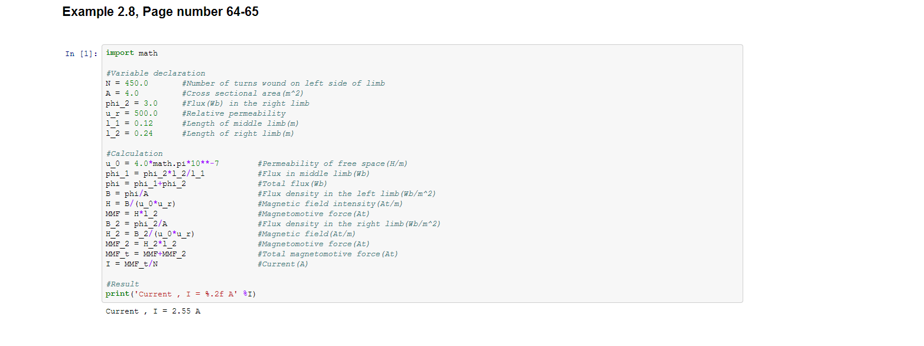Click the 'In [1]:' cell prompt
The width and height of the screenshot is (924, 346).
click(79, 54)
